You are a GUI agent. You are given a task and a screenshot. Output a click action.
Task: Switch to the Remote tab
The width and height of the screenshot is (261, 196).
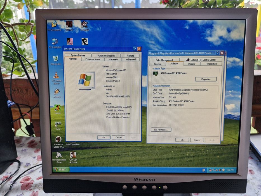(130, 56)
